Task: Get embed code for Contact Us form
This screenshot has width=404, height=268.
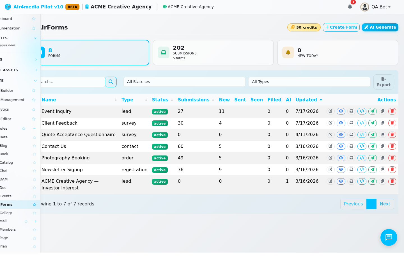Action: 362,146
